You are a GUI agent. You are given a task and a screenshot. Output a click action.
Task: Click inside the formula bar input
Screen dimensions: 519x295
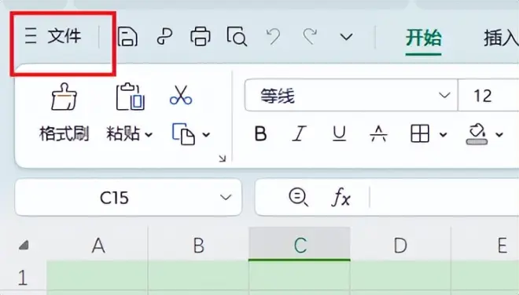pos(444,197)
